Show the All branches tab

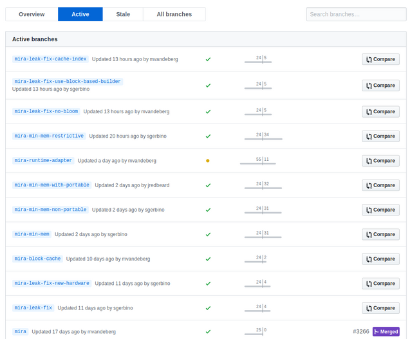pyautogui.click(x=174, y=14)
